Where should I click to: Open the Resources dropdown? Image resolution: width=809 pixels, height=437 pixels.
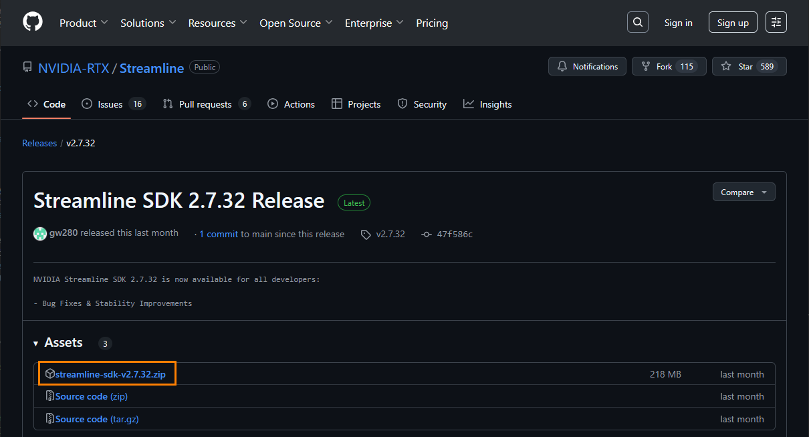218,23
